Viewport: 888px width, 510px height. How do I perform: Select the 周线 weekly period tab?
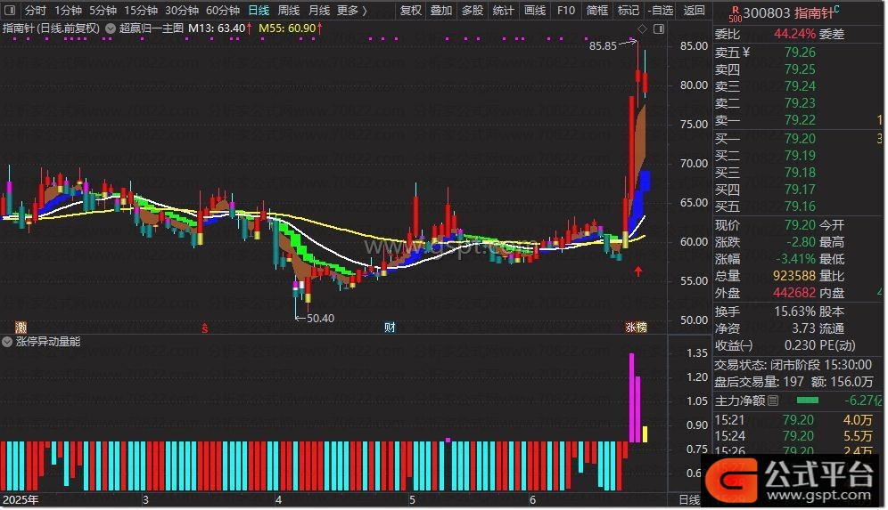click(x=289, y=10)
